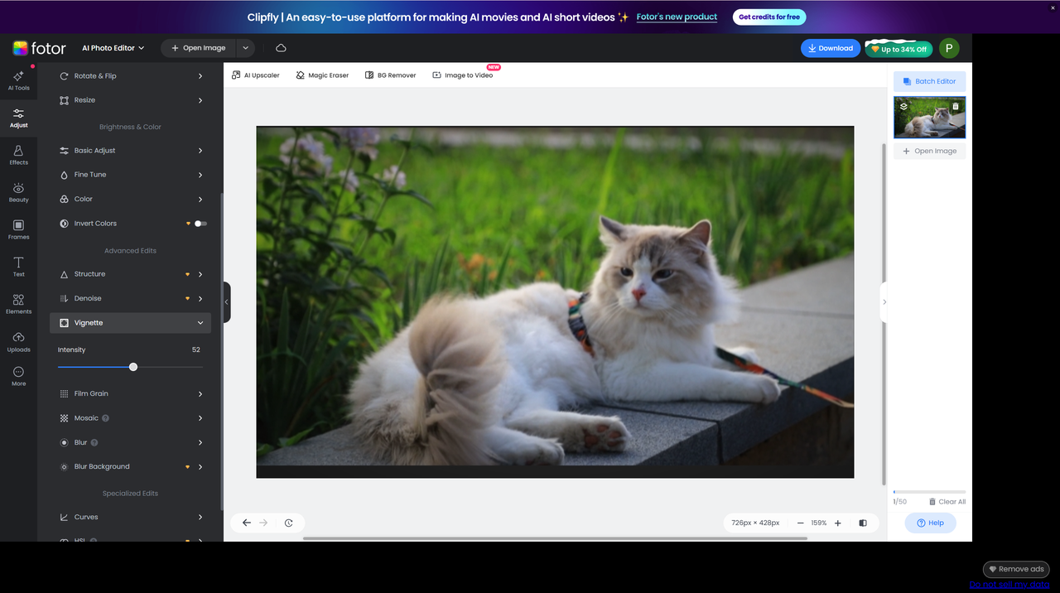Open the Do not sell my data link

coord(1009,585)
